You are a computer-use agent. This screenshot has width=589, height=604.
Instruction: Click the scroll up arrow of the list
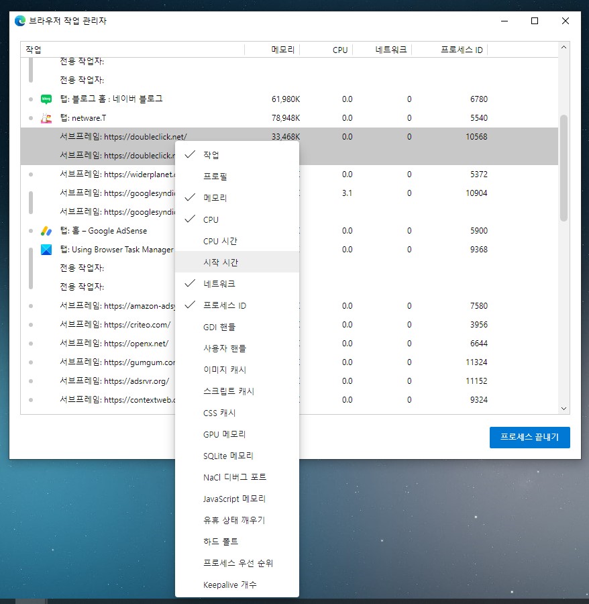tap(564, 47)
